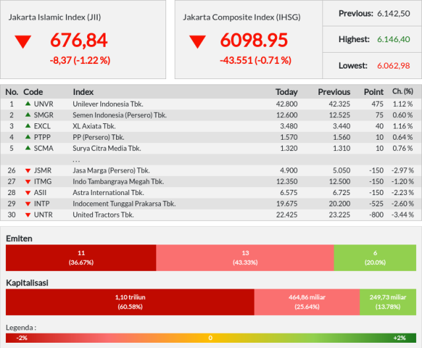Click the UNVR stock code

pos(44,104)
